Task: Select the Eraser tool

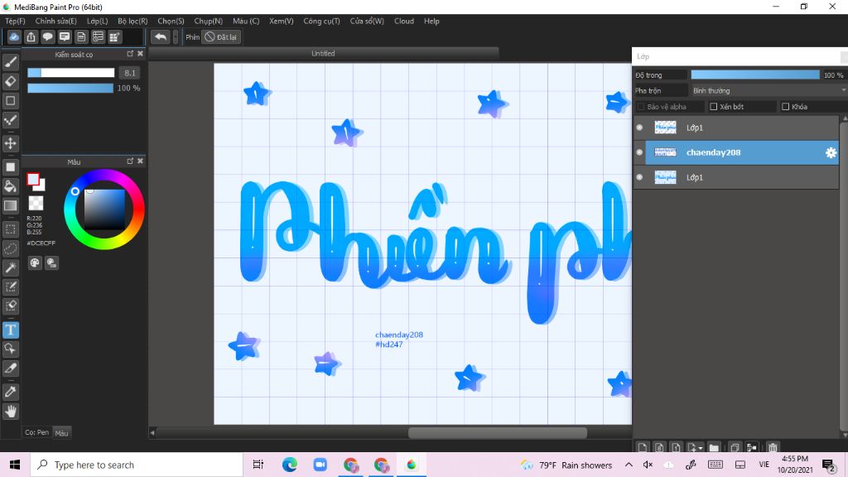Action: (10, 81)
